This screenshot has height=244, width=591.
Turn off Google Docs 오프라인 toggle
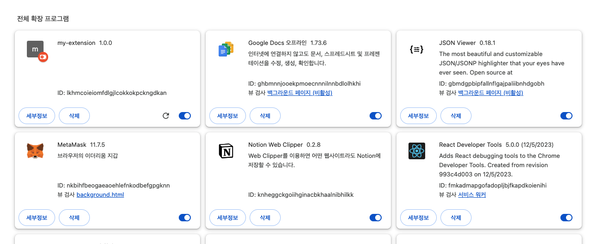coord(376,116)
